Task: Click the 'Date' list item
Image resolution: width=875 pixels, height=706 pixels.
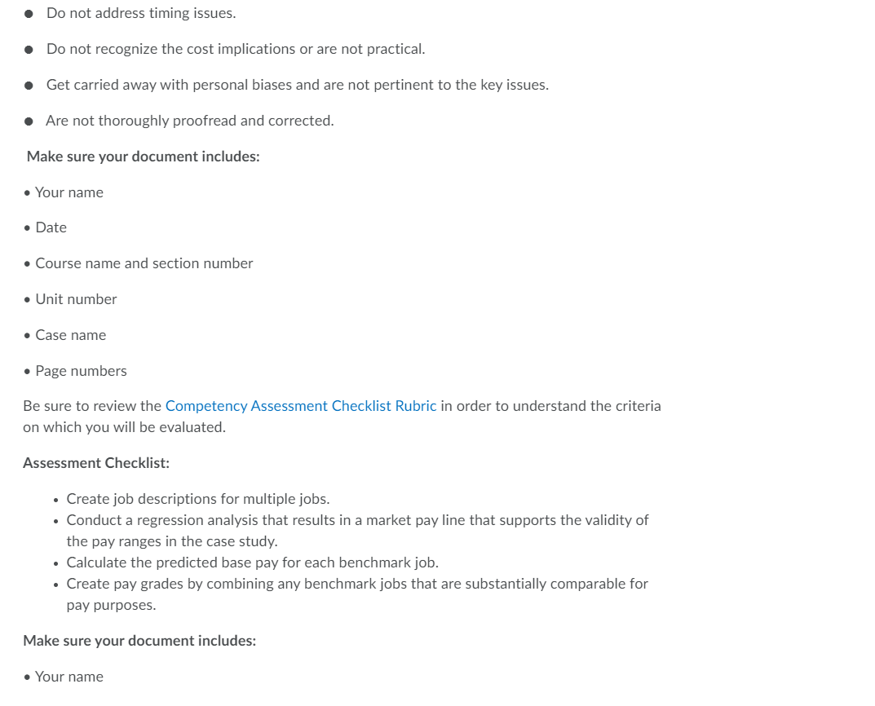Action: tap(51, 227)
